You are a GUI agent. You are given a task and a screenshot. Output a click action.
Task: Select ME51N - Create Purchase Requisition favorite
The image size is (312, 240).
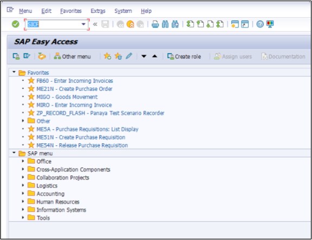81,137
